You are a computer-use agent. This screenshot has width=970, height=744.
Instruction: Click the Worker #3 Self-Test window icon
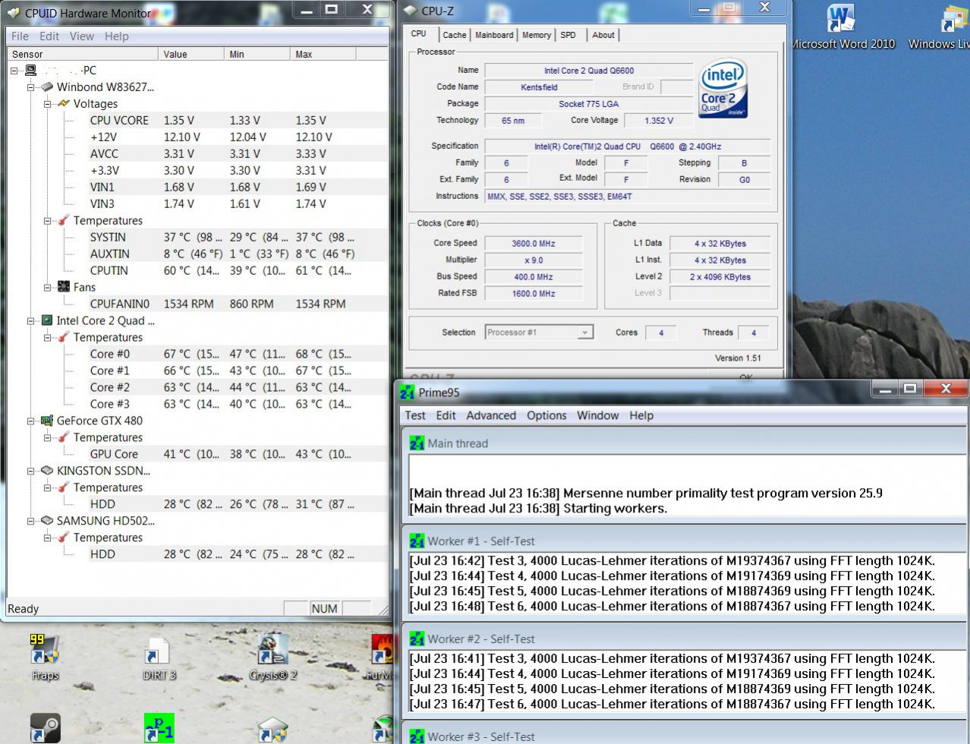(417, 736)
